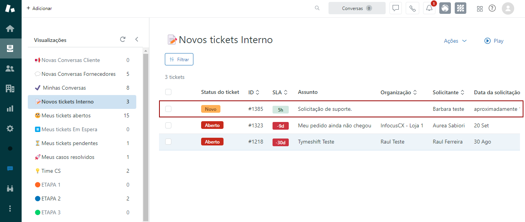Refresh the Visualizações list
This screenshot has width=525, height=222.
pyautogui.click(x=123, y=39)
